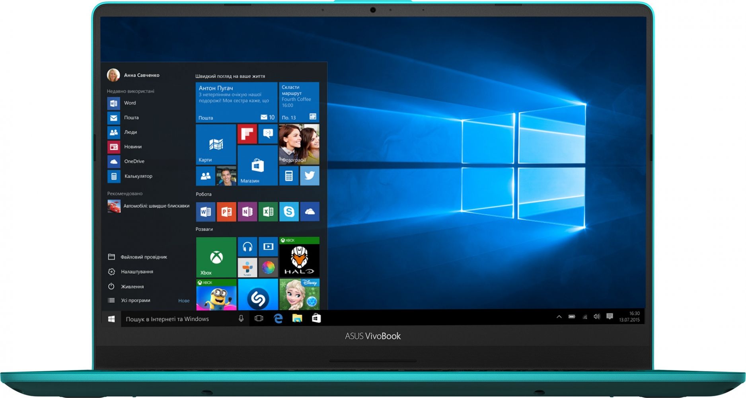Open Налаштування settings
This screenshot has width=746, height=398.
137,272
